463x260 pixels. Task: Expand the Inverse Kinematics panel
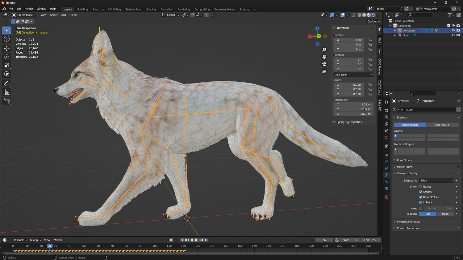(x=408, y=222)
